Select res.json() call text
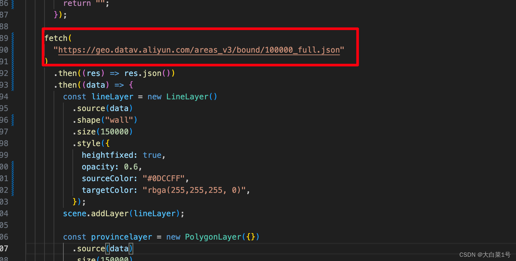This screenshot has width=516, height=261. click(x=147, y=73)
